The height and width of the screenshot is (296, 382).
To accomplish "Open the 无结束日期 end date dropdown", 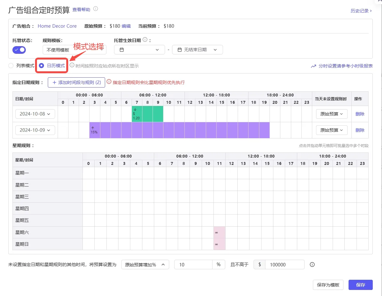I will coord(197,50).
